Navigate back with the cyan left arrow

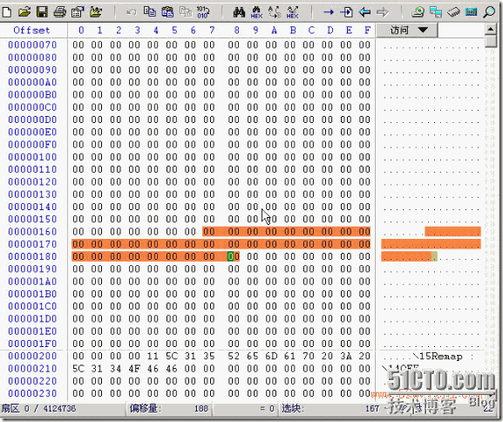point(364,12)
